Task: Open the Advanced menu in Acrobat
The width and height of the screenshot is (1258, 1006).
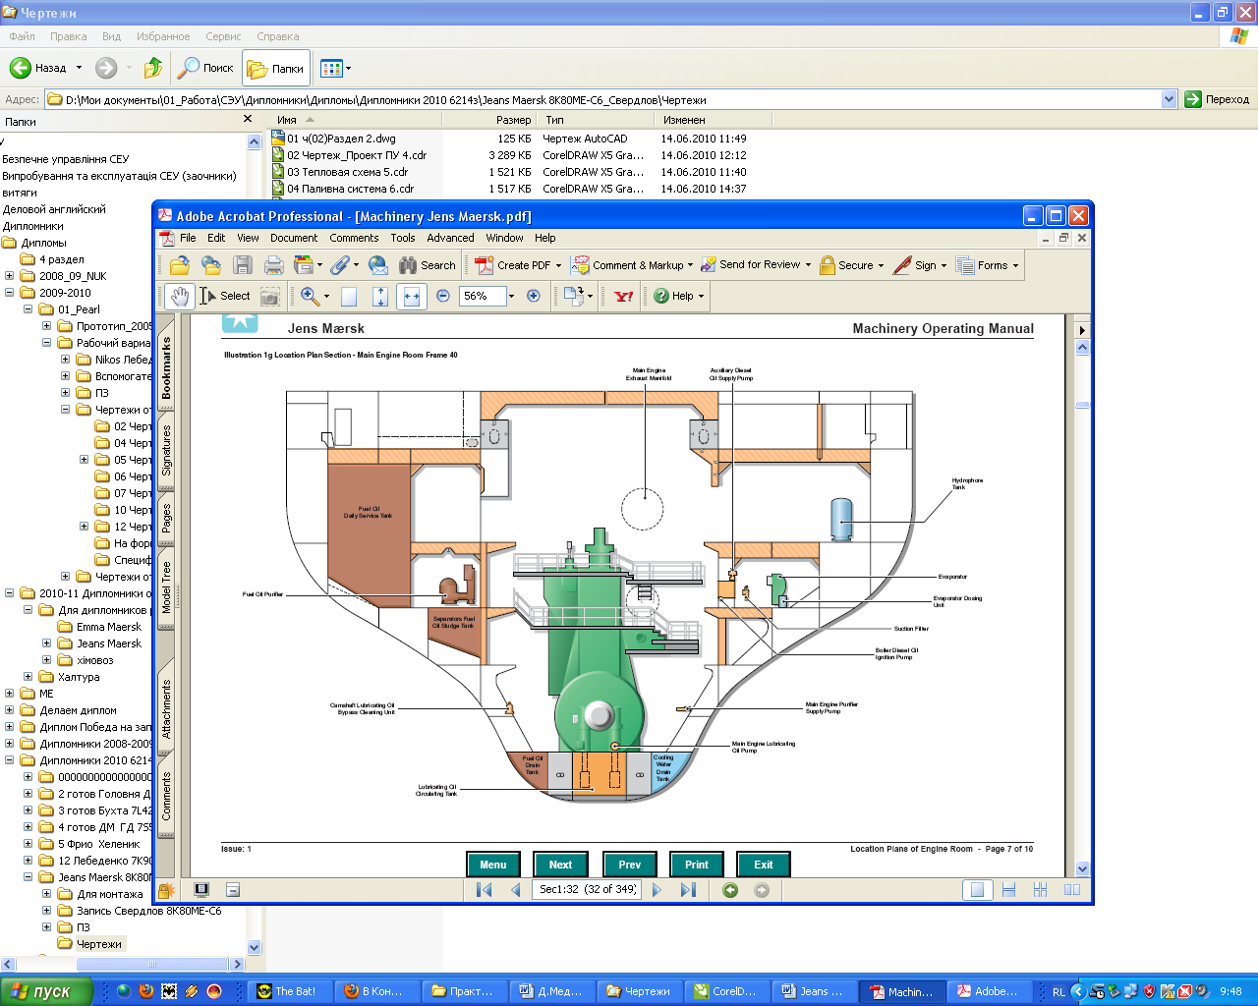Action: click(x=450, y=238)
